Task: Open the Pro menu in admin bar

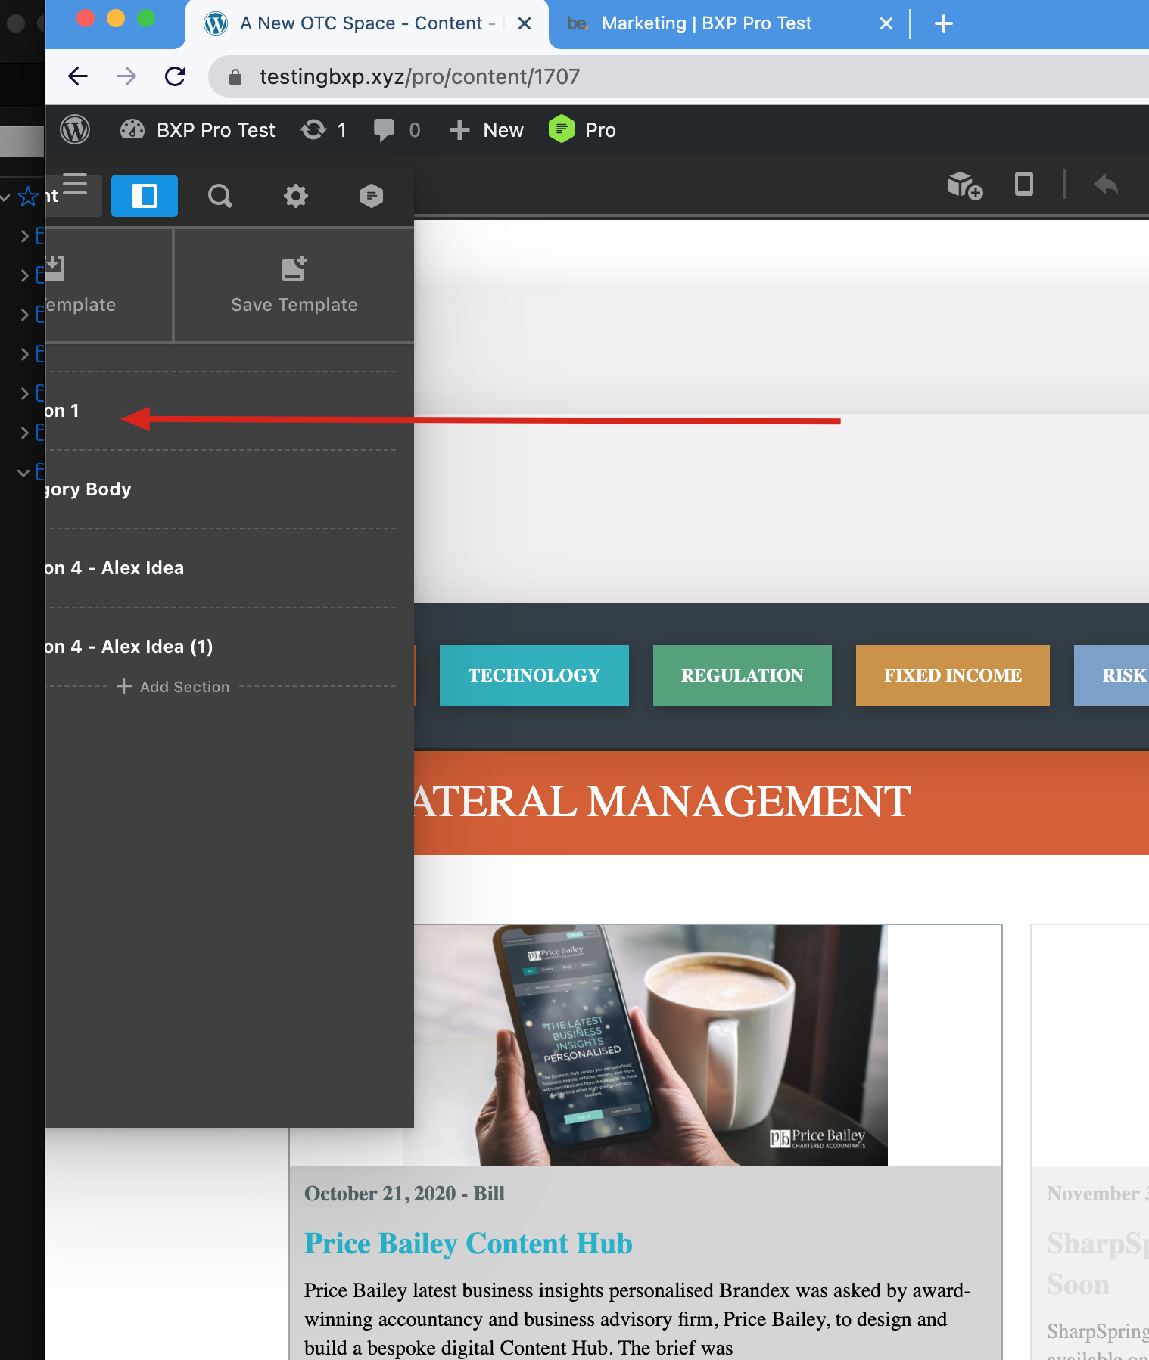Action: (x=582, y=130)
